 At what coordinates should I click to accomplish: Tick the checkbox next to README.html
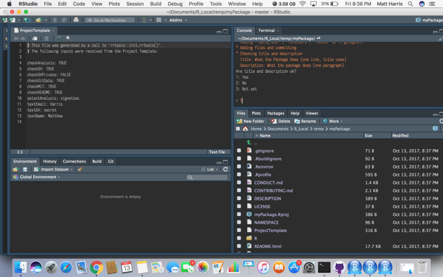pos(239,246)
